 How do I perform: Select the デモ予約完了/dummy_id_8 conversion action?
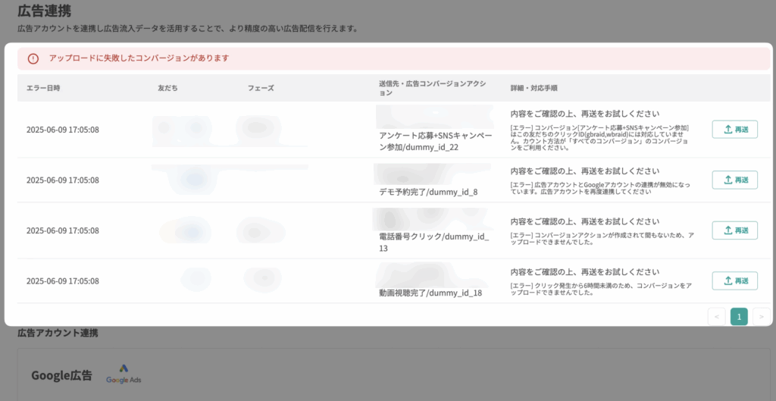point(429,192)
